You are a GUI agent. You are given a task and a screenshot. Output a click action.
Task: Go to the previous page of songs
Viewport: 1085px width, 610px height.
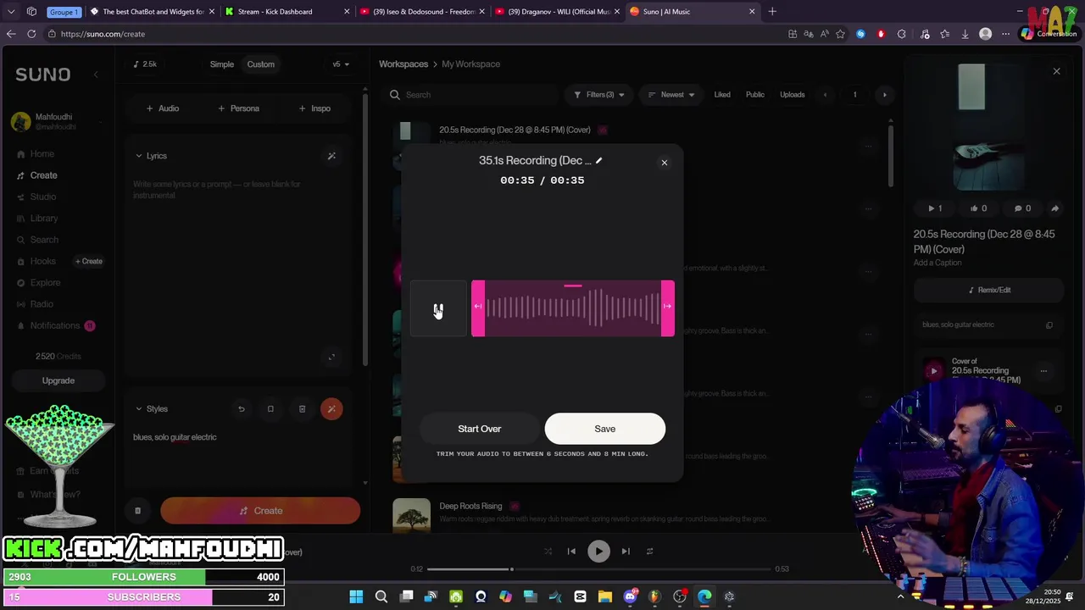[x=826, y=95]
